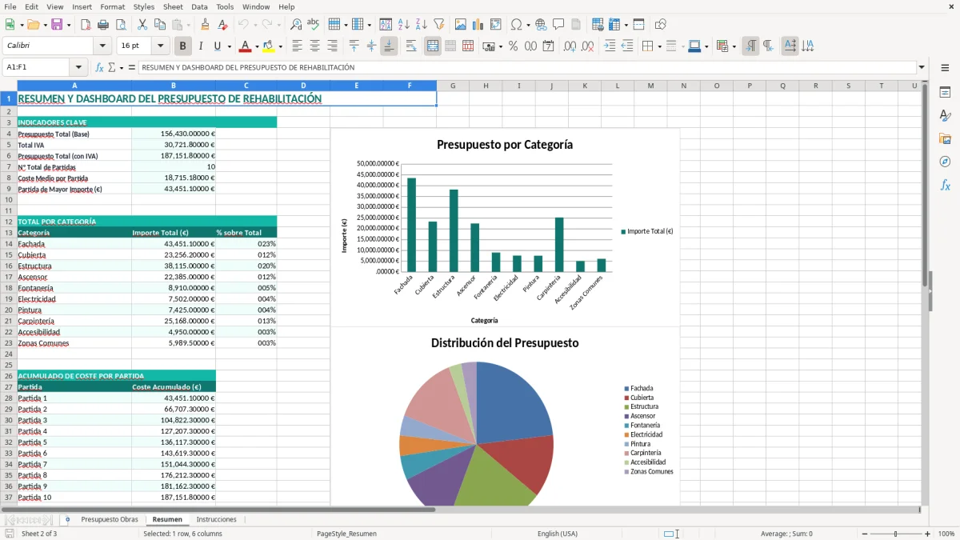Toggle Print Preview icon
Screen dimensions: 960x540
pyautogui.click(x=121, y=25)
